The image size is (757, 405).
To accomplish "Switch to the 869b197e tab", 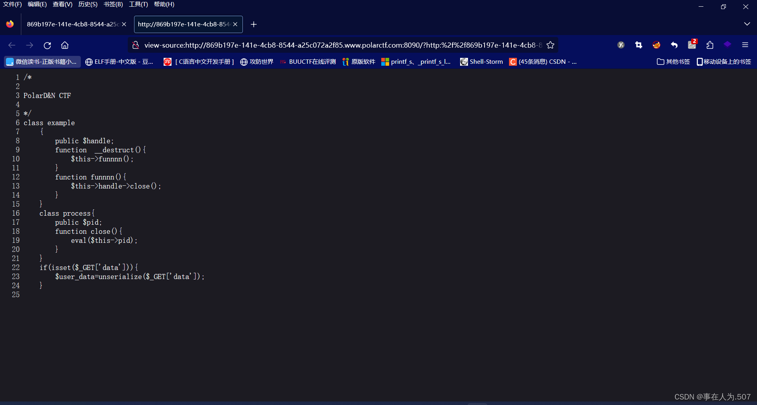I will point(71,24).
